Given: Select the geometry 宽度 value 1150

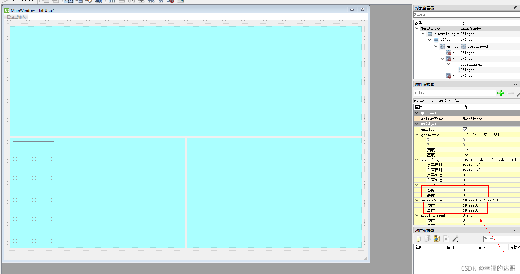Looking at the screenshot, I should click(x=467, y=150).
